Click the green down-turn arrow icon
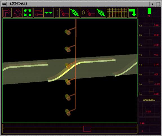Screen dimensions: 162x136 click(x=133, y=13)
